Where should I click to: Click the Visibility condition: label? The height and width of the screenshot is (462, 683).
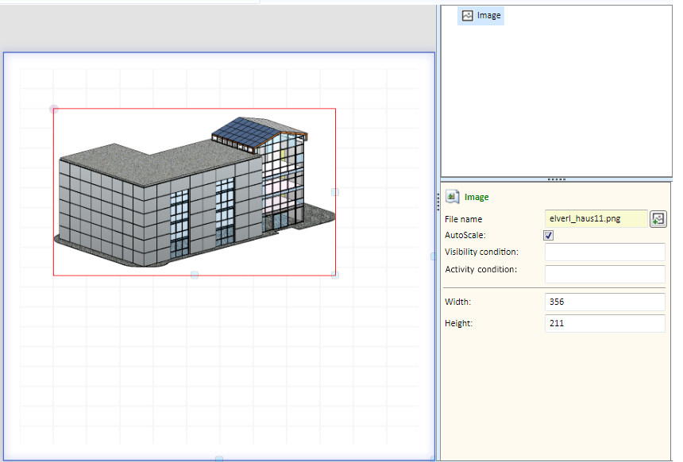[x=482, y=252]
